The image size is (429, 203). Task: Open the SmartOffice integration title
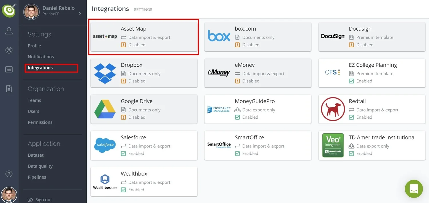[x=249, y=137]
